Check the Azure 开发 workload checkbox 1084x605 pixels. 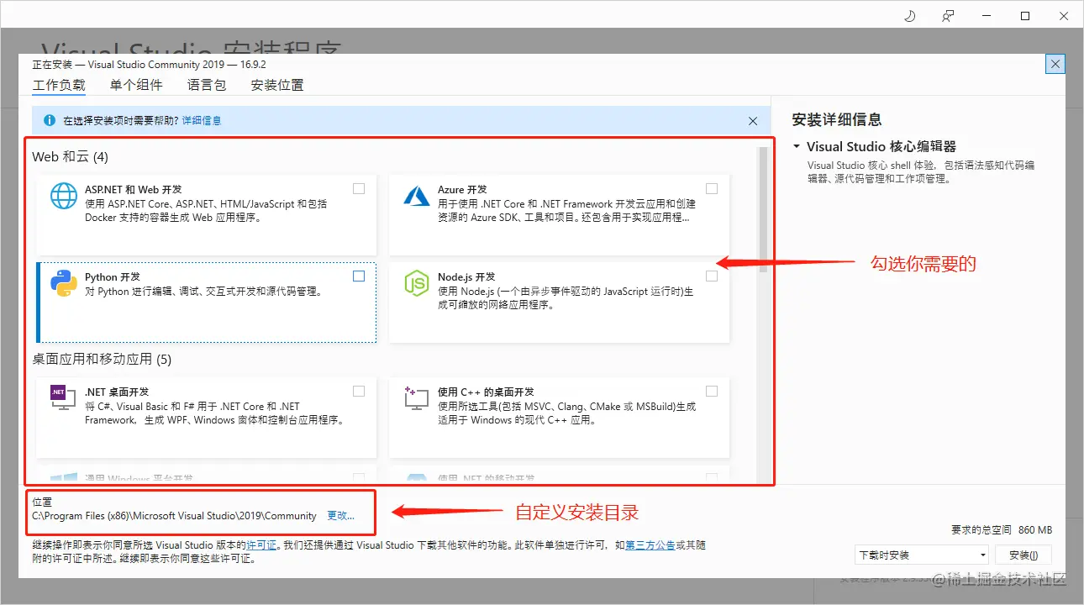point(712,189)
